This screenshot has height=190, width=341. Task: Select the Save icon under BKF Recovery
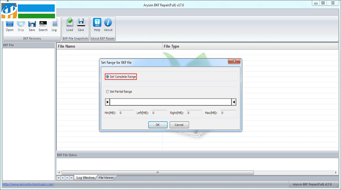click(32, 25)
